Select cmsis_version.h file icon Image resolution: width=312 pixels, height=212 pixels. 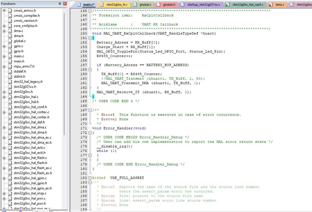(10, 21)
